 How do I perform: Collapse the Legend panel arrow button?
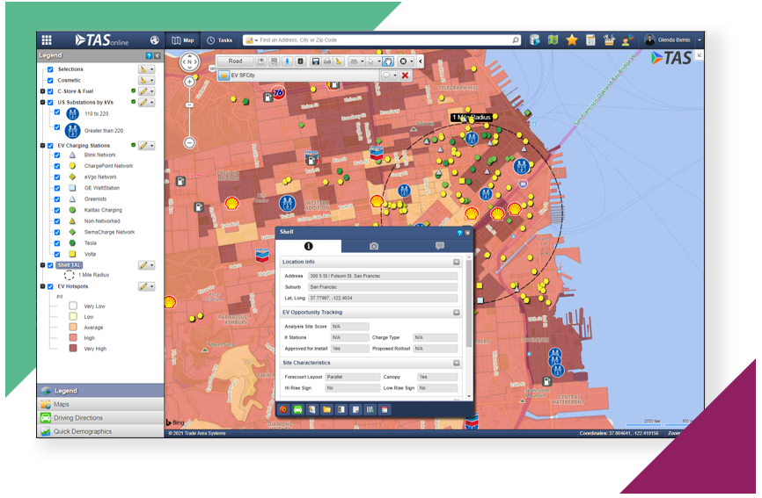[157, 55]
